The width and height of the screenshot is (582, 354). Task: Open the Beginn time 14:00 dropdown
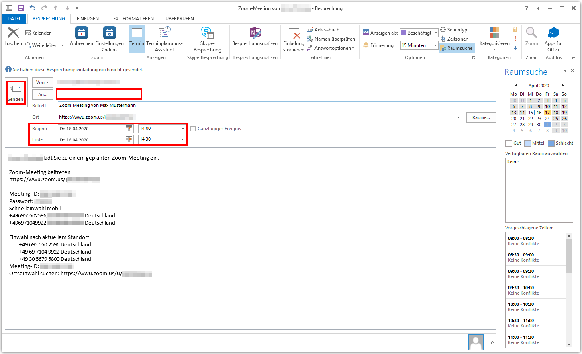(182, 129)
